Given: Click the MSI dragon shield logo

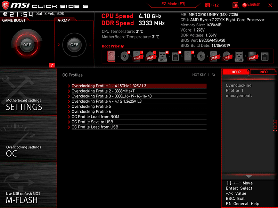Looking at the screenshot, I should [6, 5].
